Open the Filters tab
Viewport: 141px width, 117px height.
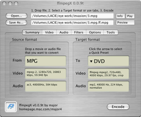(79, 32)
